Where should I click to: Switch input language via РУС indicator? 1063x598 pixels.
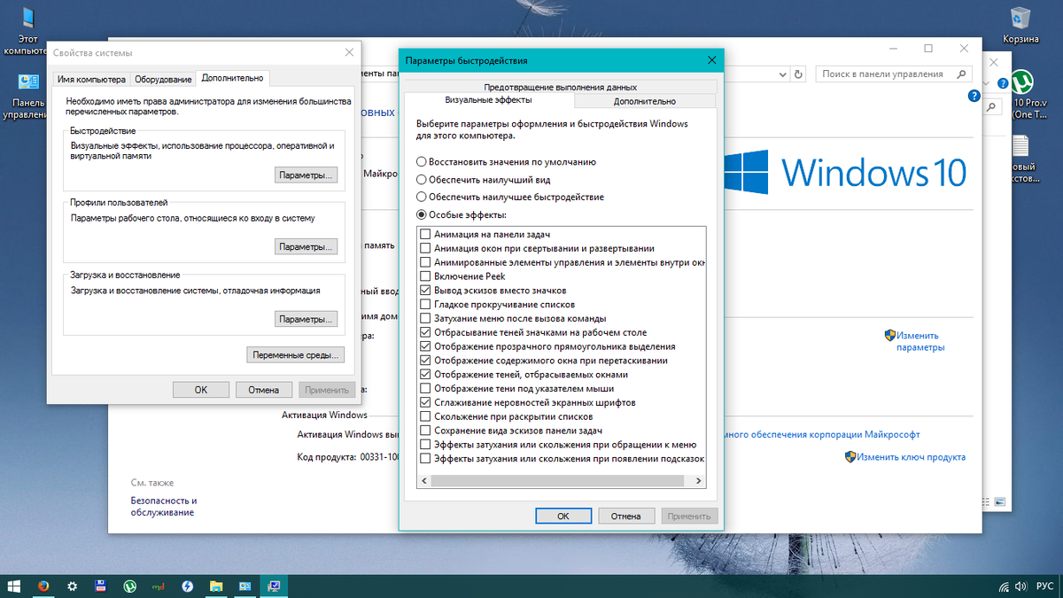1044,586
